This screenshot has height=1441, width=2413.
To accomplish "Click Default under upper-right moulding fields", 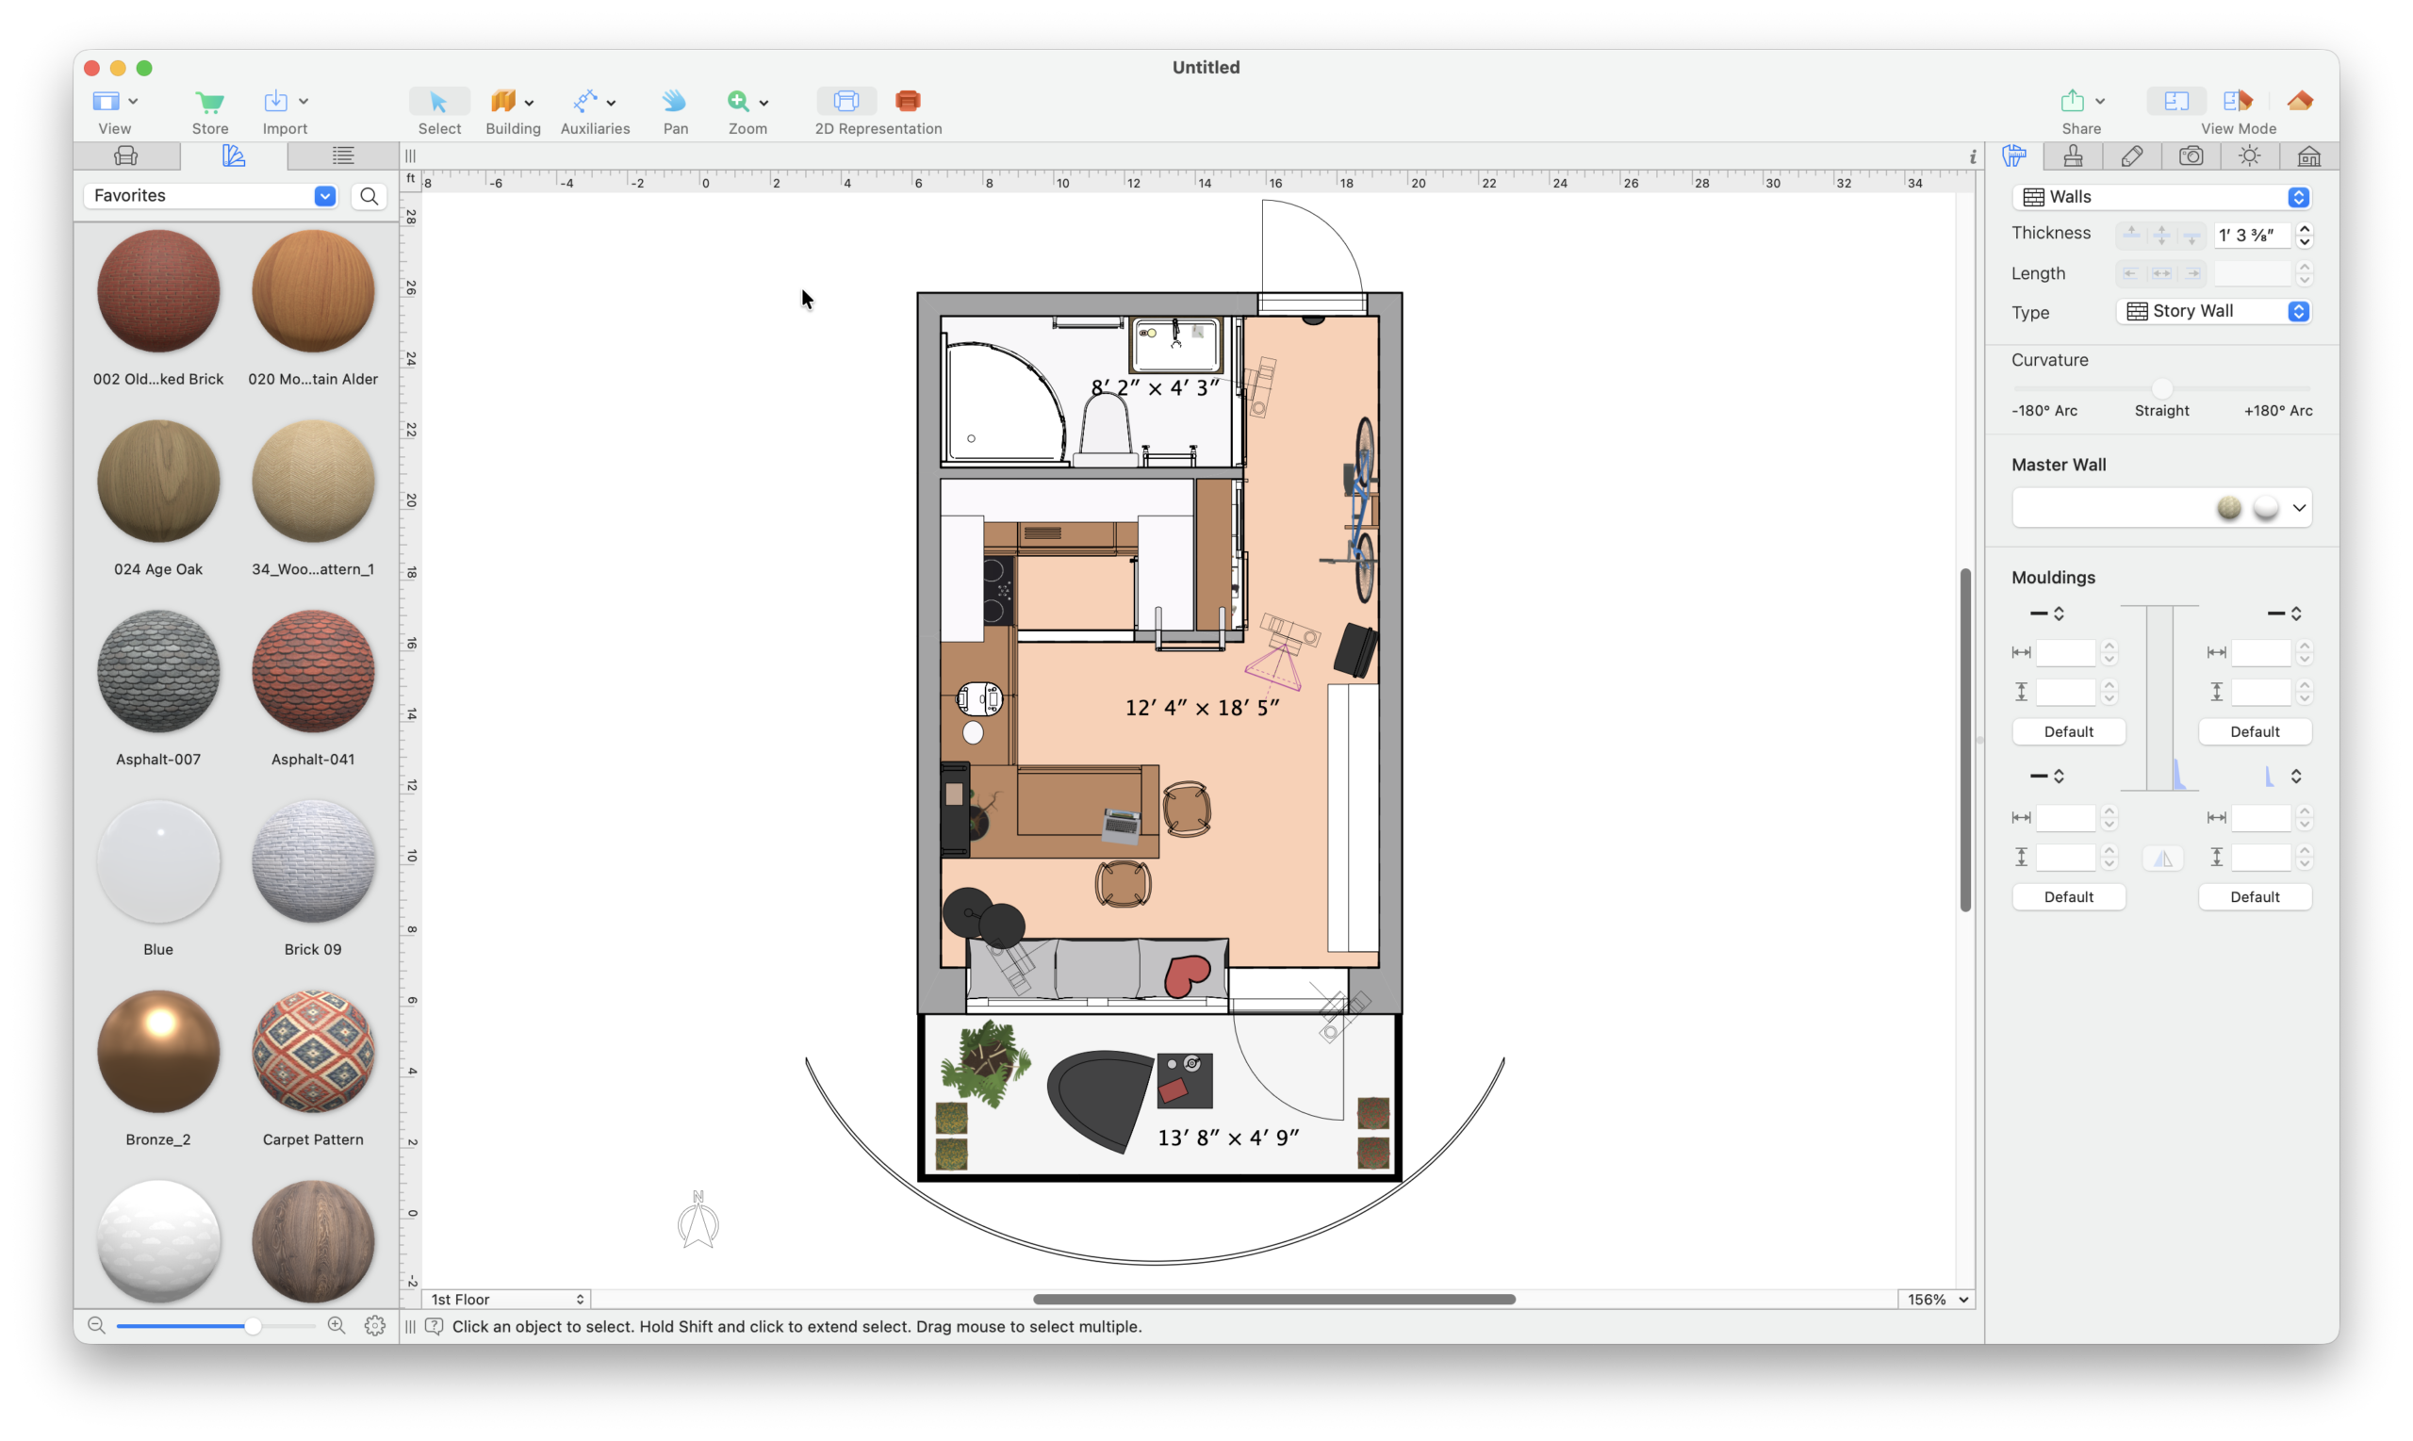I will point(2255,732).
